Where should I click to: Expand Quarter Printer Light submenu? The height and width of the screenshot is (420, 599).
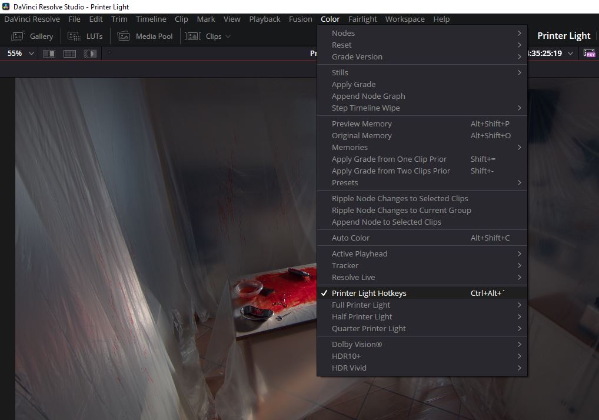click(x=422, y=329)
